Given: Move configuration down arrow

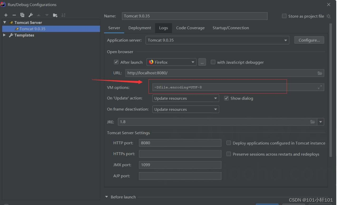Looking at the screenshot, I should (47, 15).
